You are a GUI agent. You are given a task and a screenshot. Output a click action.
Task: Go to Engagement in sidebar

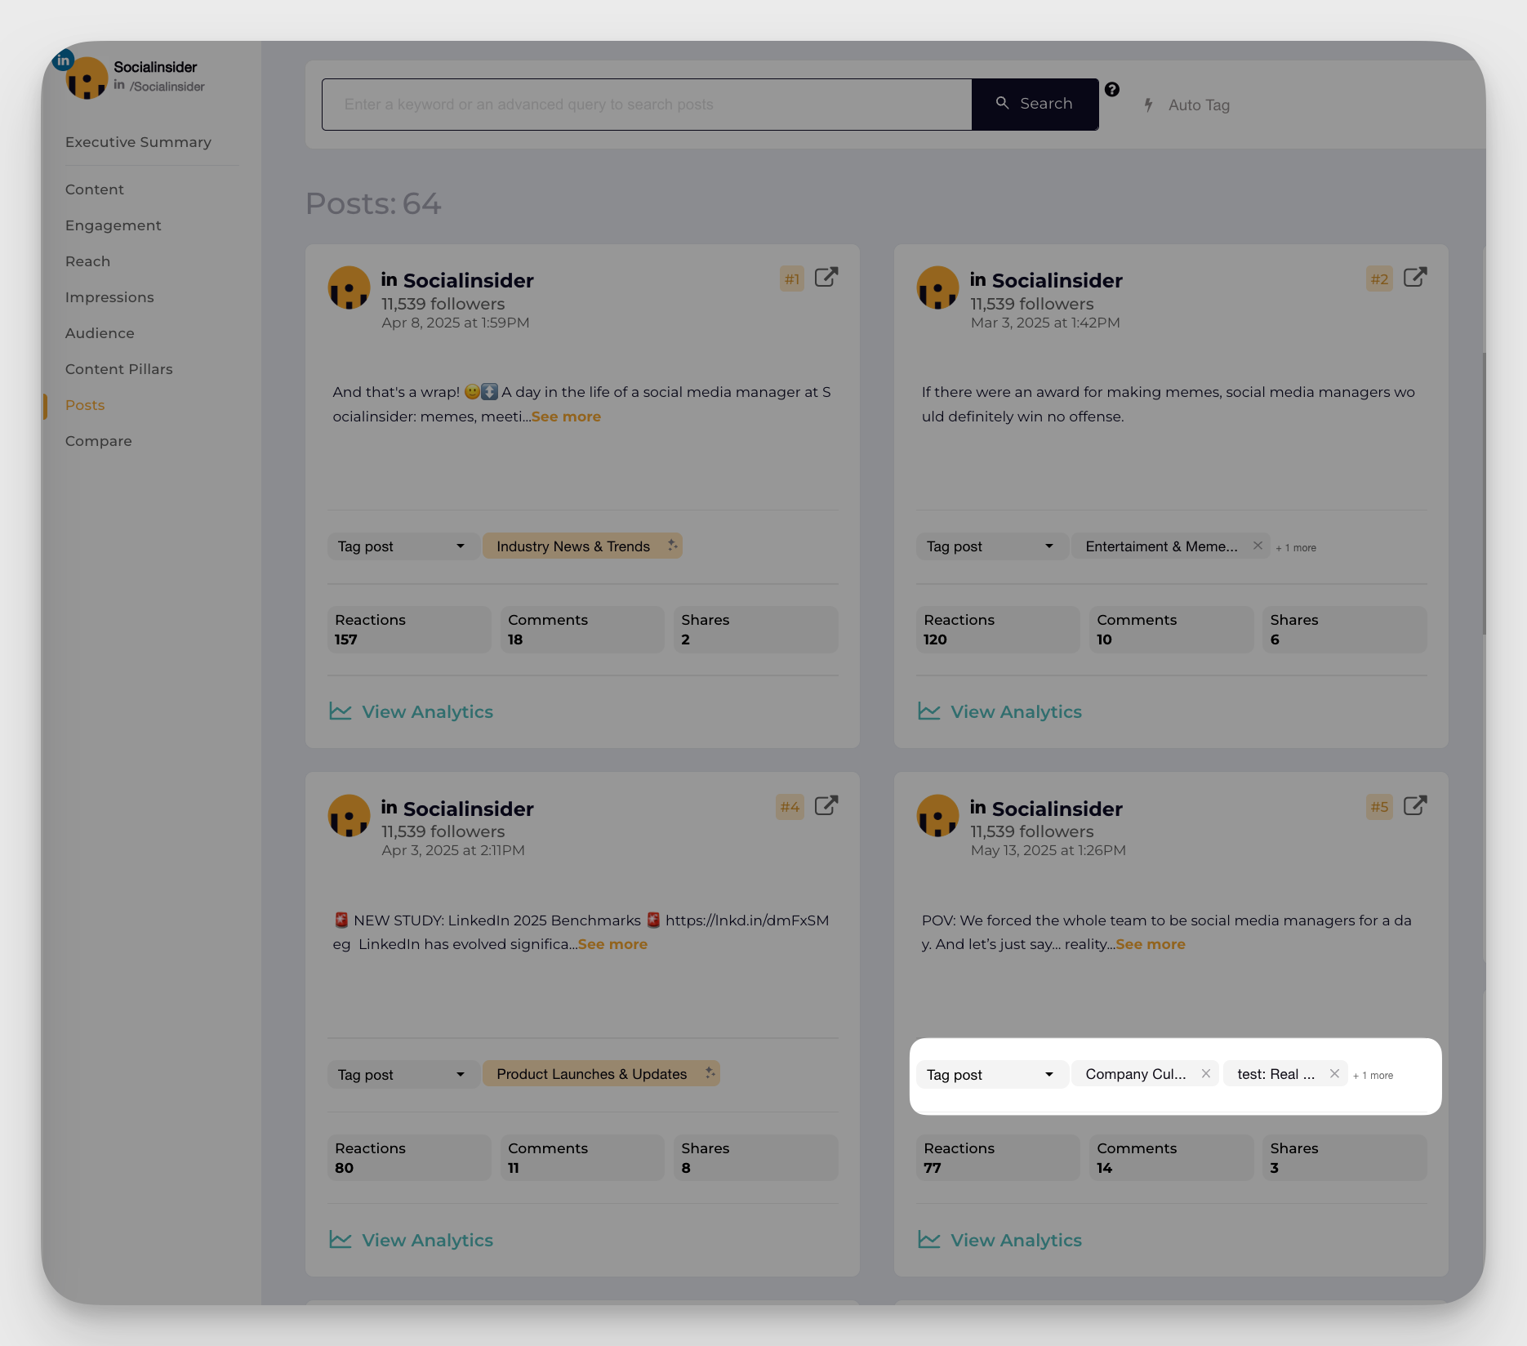(114, 225)
